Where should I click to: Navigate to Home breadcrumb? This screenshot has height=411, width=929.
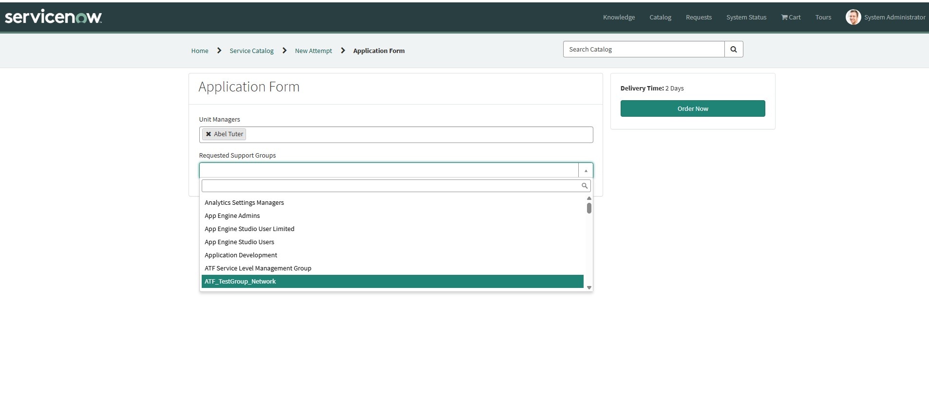point(200,51)
